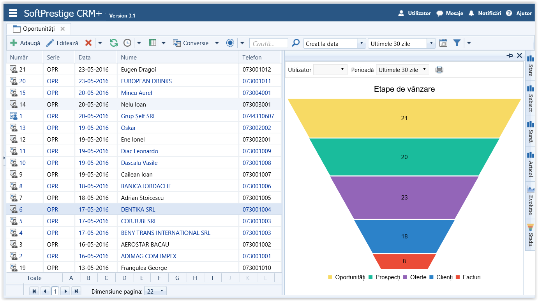Click the magnifier search icon

pos(296,43)
